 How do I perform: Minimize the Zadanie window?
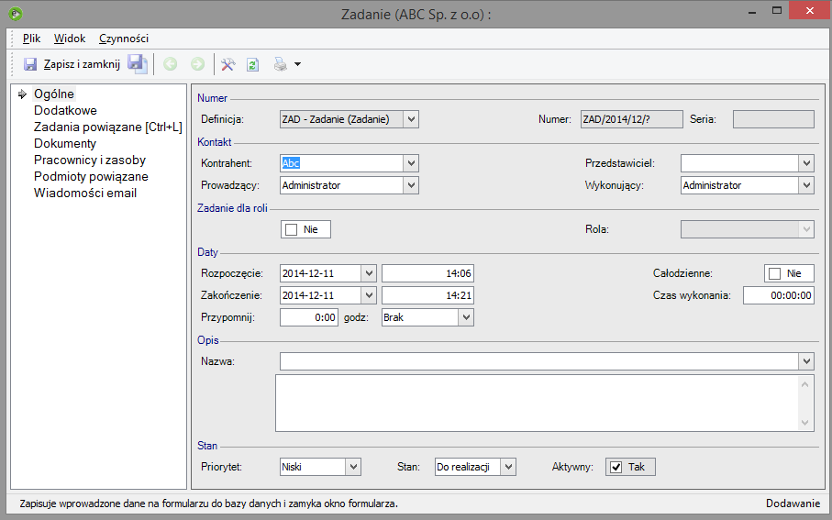[752, 12]
